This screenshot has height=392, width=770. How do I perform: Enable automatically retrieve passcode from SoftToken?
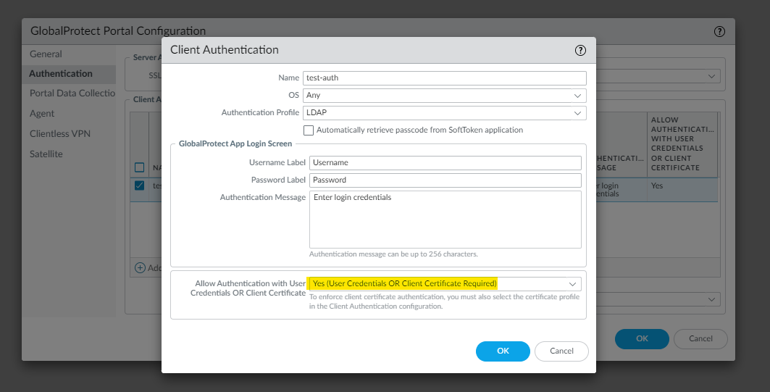[x=309, y=130]
